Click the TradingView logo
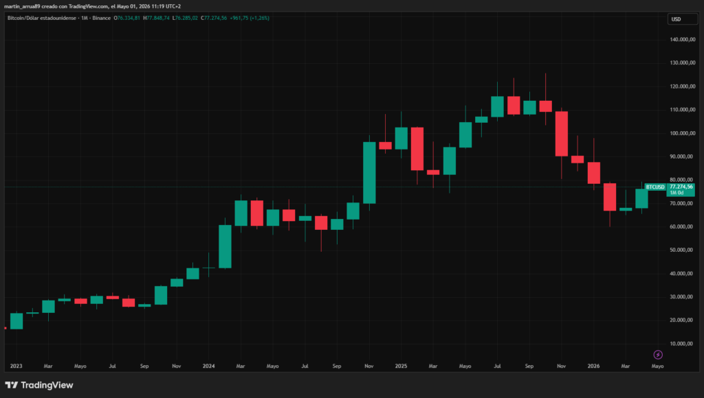This screenshot has height=398, width=704. point(39,385)
